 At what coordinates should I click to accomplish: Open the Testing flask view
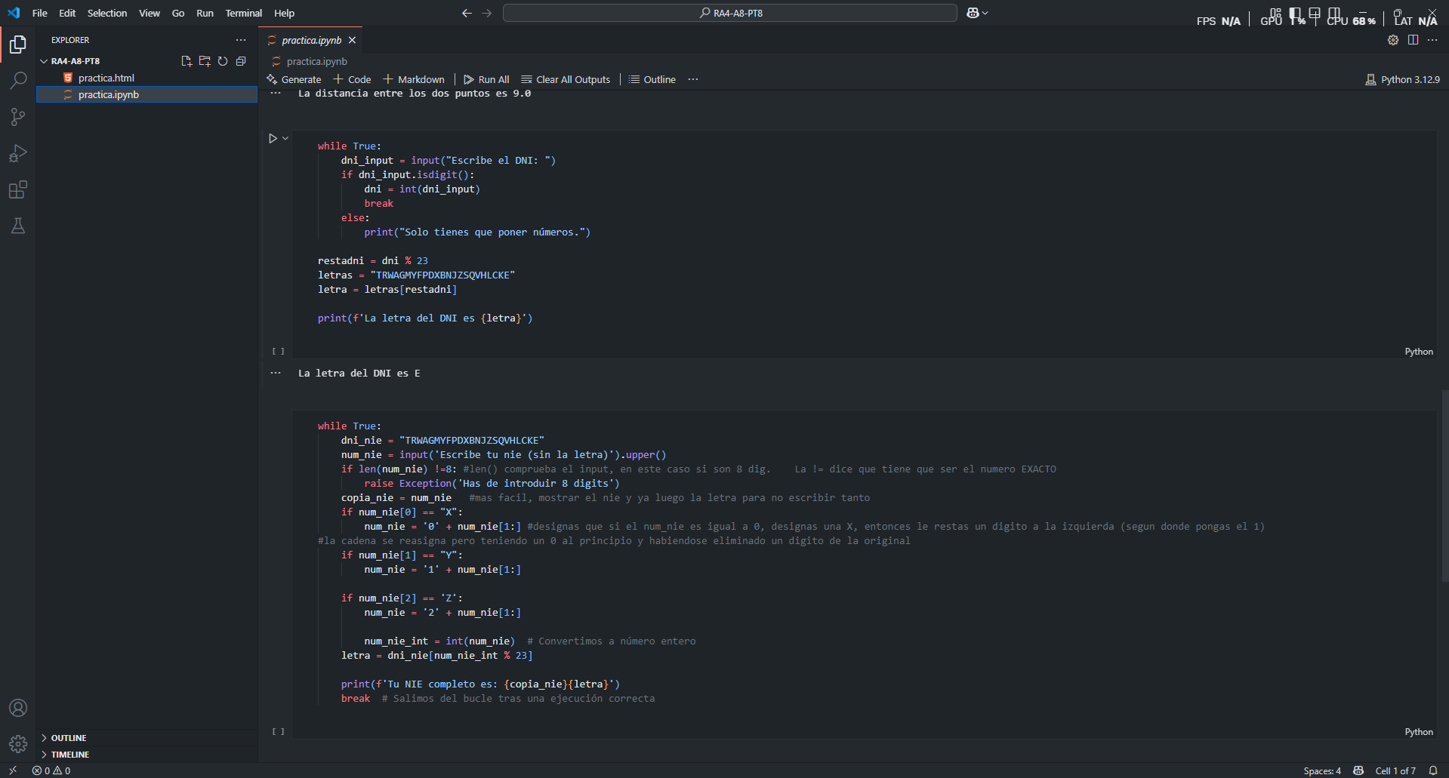[x=18, y=226]
